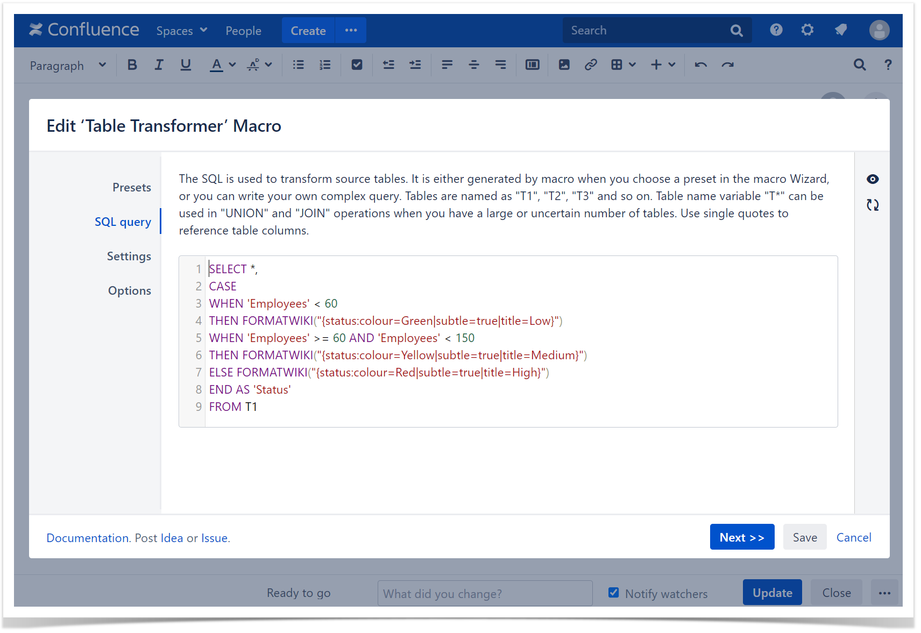Viewport: 921px width, 633px height.
Task: Click the Next >> button
Action: click(x=742, y=537)
